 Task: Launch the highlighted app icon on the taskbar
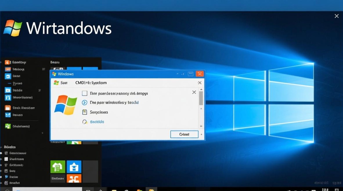click(152, 189)
